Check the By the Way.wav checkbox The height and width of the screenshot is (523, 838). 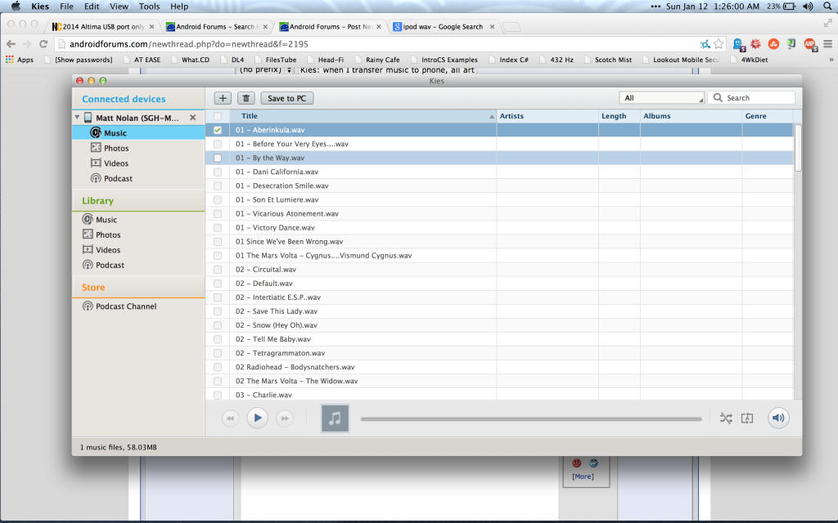[218, 158]
